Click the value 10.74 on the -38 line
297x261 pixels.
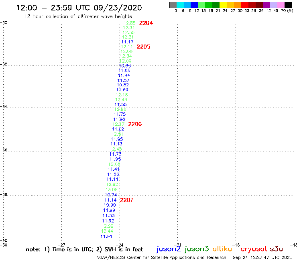[111, 195]
